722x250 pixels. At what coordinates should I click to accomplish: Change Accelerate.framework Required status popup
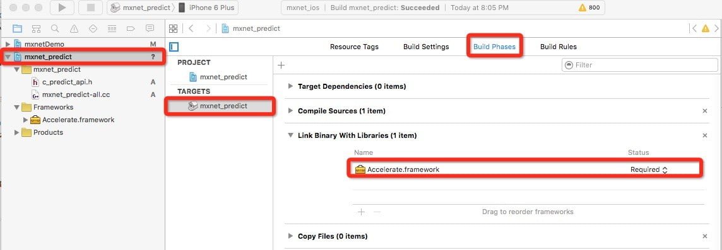coord(649,169)
